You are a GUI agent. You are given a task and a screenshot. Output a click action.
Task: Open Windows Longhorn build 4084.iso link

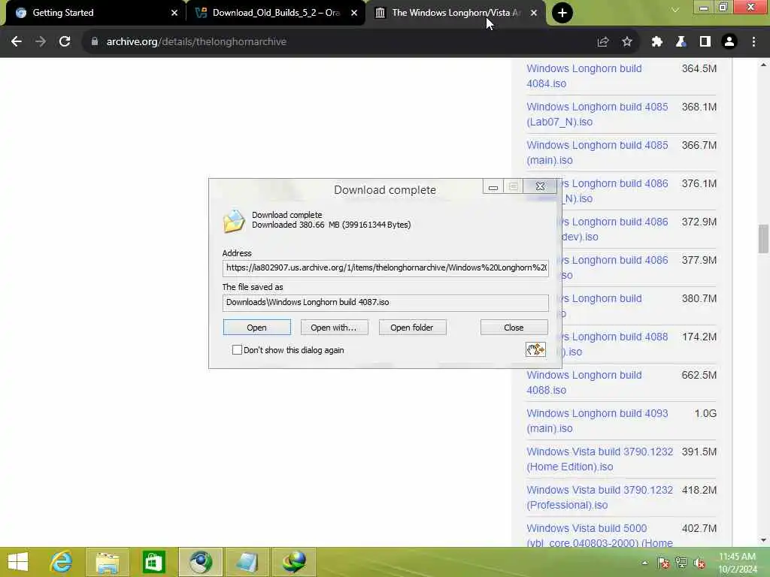(x=584, y=76)
